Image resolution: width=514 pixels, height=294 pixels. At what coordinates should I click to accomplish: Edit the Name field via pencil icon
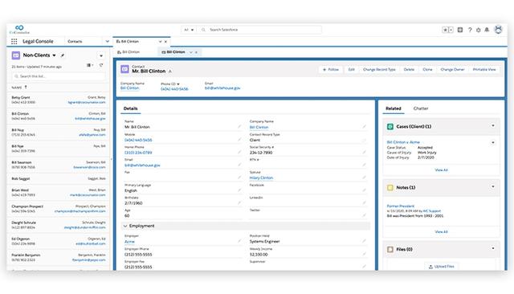[239, 126]
